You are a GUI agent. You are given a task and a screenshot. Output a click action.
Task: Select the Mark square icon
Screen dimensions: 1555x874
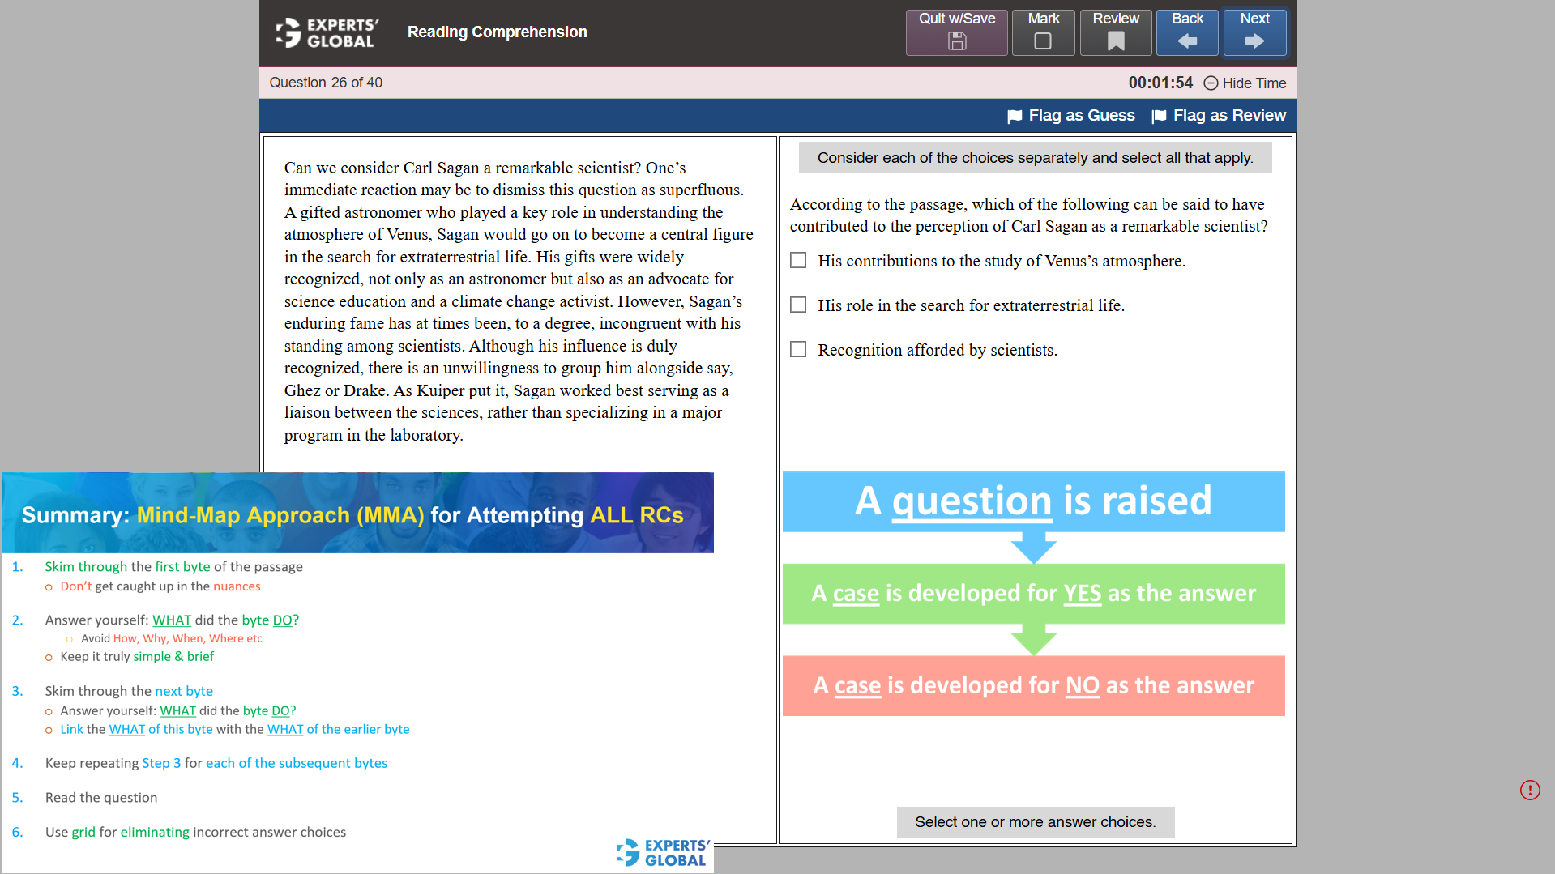[x=1043, y=41]
